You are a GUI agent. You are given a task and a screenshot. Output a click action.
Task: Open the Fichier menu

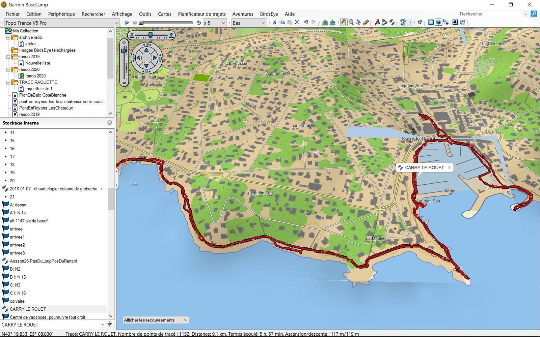point(12,14)
